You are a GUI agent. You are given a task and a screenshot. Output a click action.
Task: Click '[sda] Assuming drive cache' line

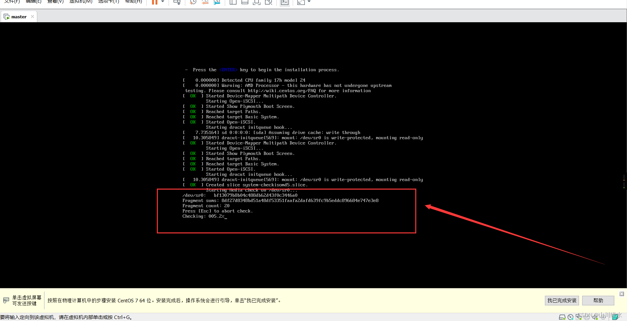coord(272,133)
